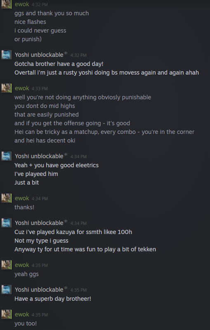Click Yoshi unblockable name above 'superb day'
The width and height of the screenshot is (210, 330).
click(39, 290)
